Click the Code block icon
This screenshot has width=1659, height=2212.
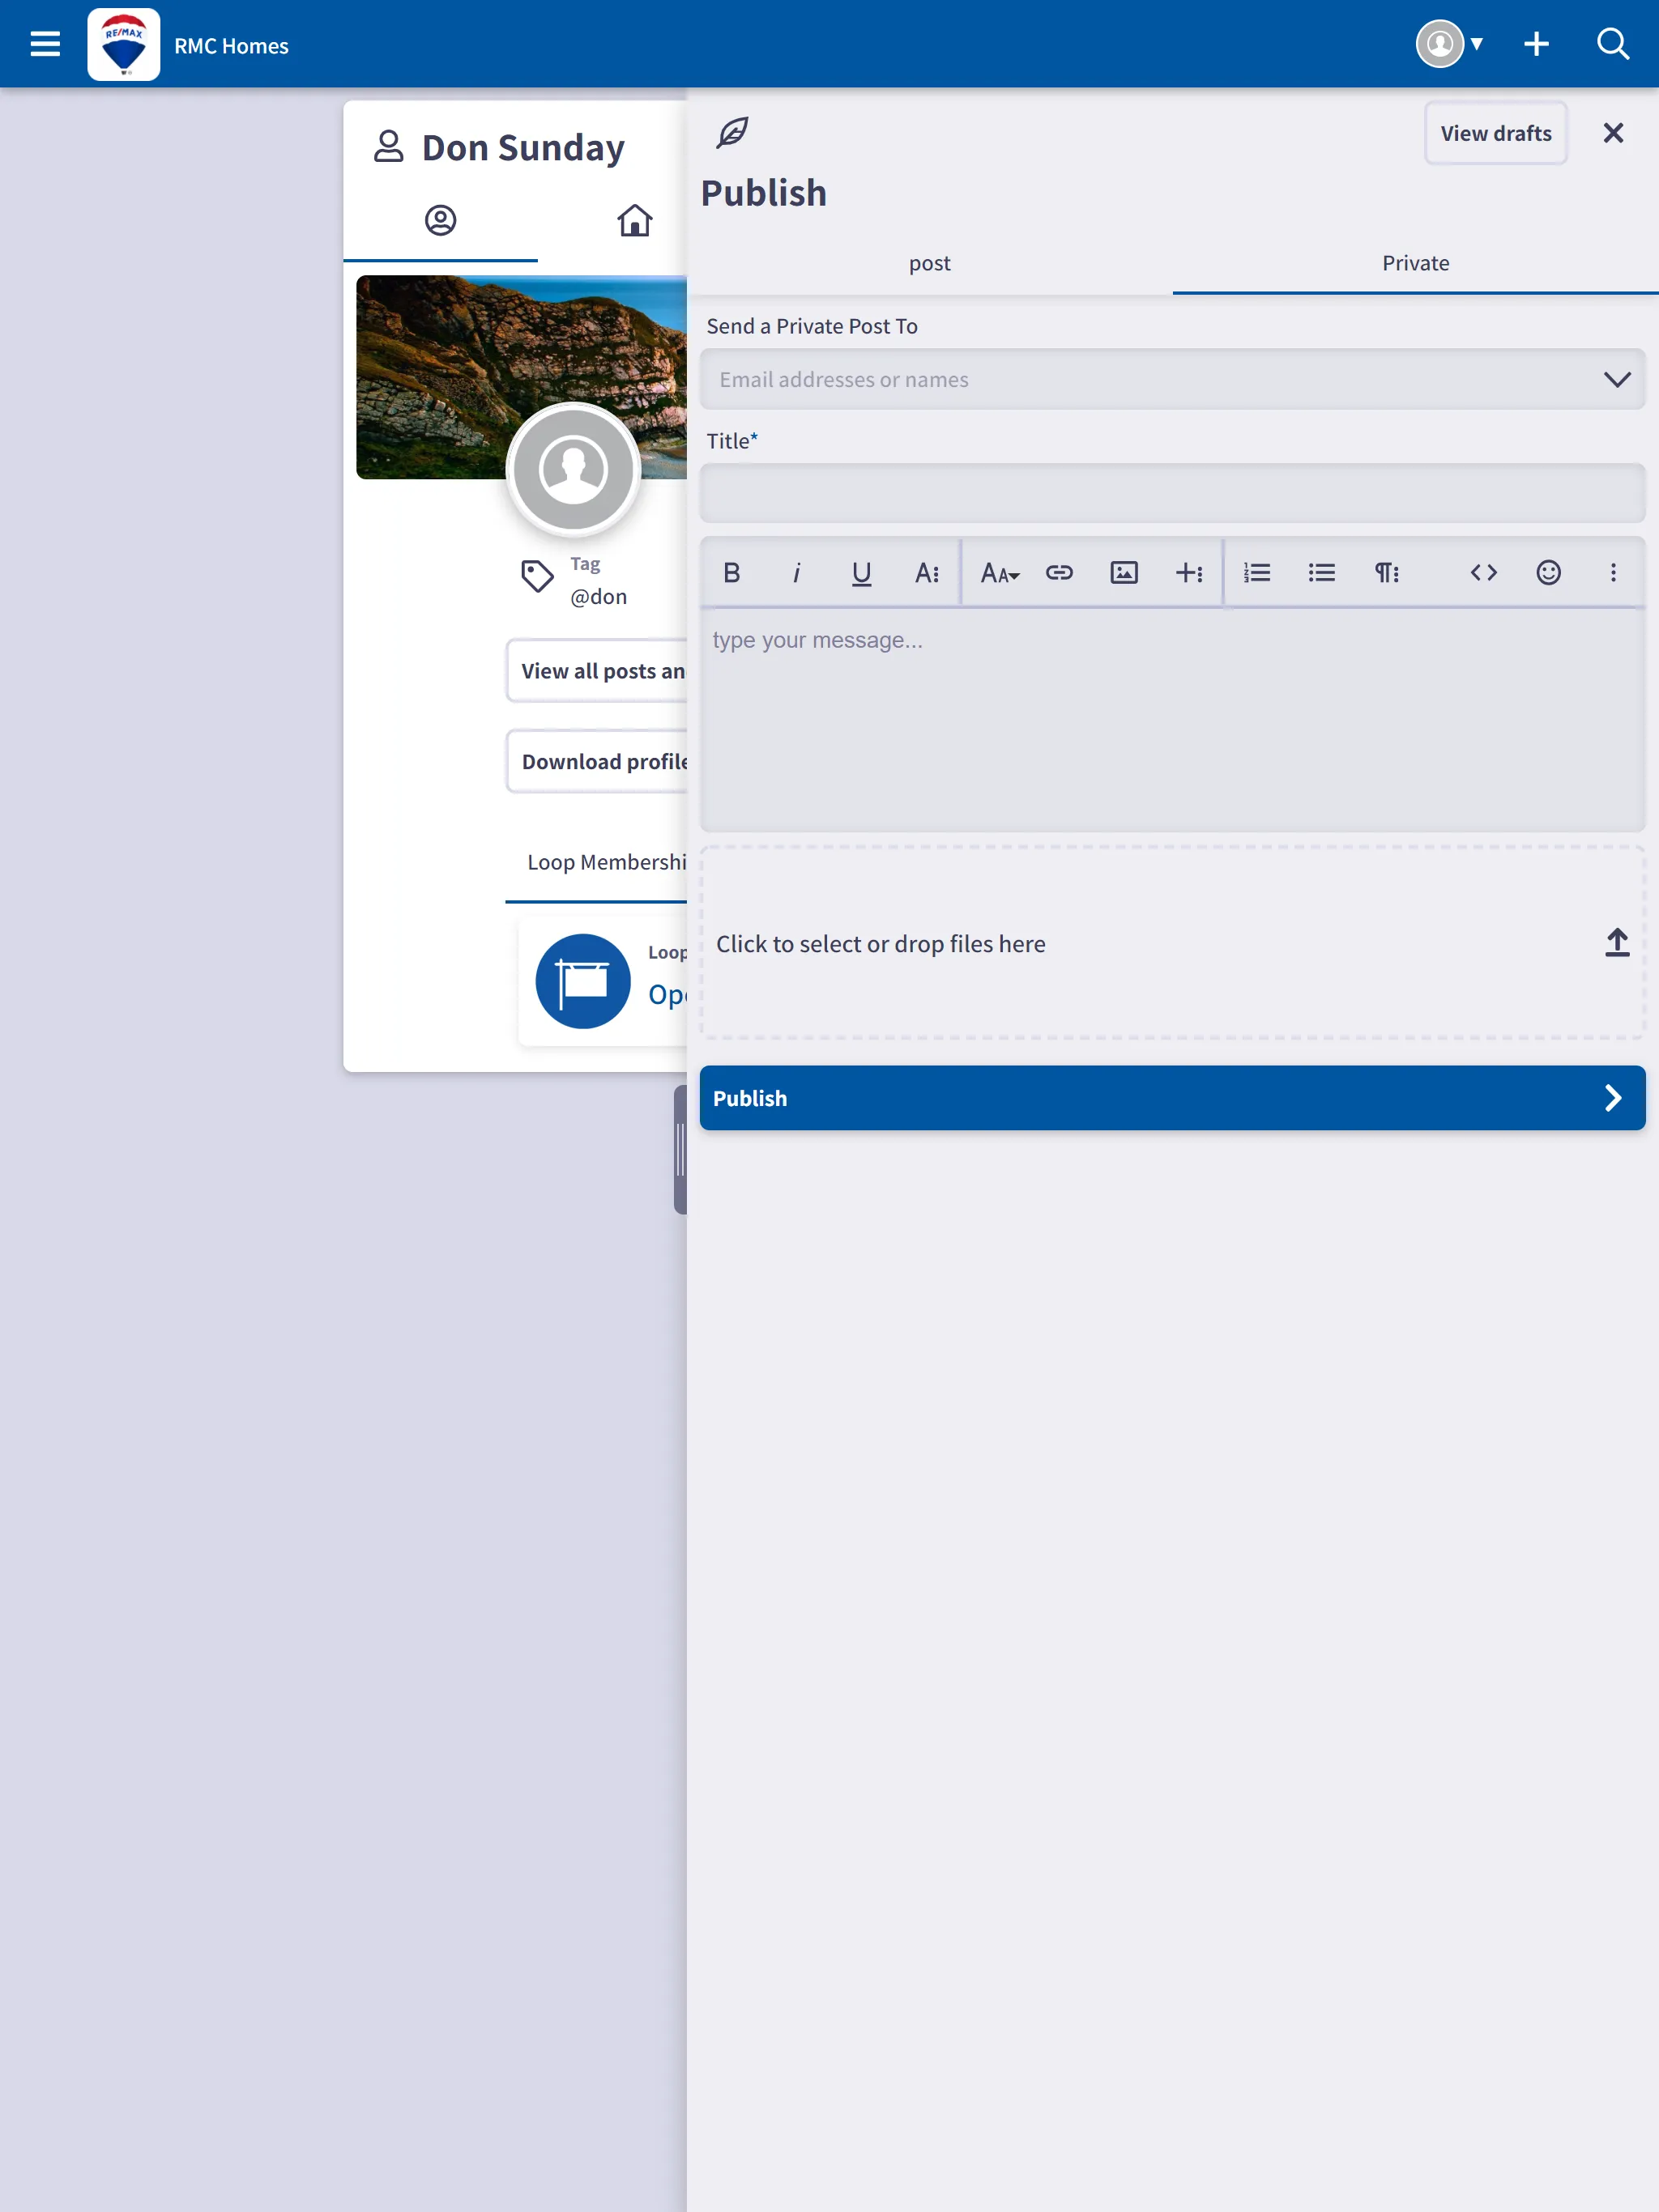[x=1483, y=573]
